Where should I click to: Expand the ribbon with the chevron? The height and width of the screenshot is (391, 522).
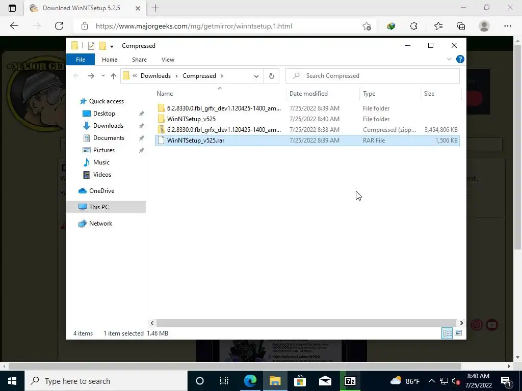[x=449, y=59]
